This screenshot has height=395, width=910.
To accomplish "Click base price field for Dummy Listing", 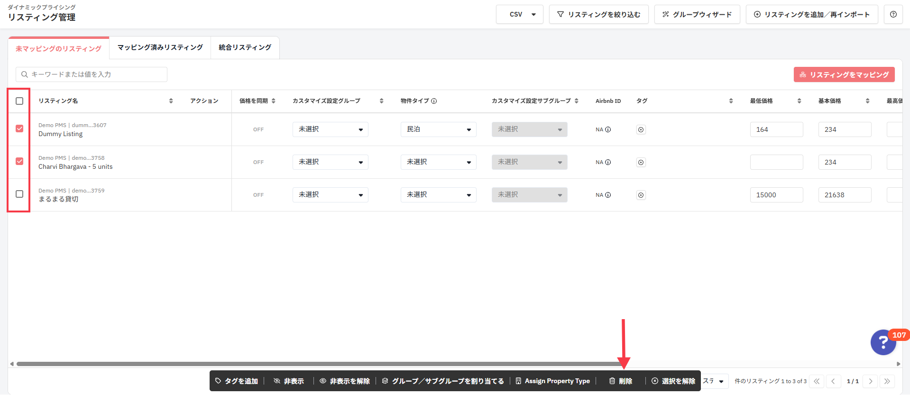I will (x=845, y=129).
